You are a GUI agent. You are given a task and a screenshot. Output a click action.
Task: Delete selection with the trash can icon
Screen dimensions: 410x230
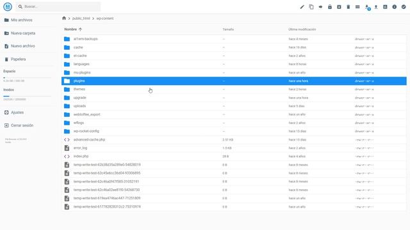pyautogui.click(x=348, y=7)
